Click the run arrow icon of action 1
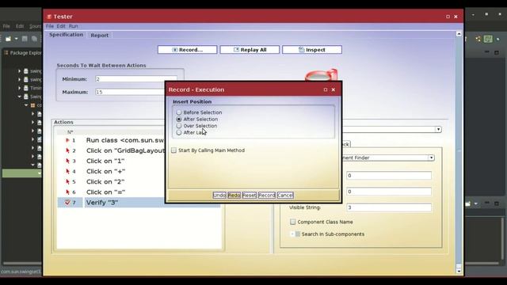 (67, 140)
